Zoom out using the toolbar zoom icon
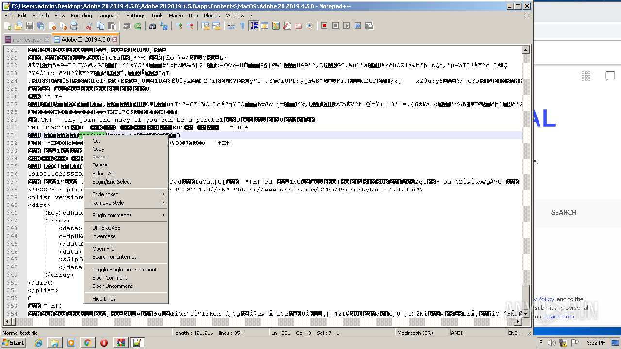This screenshot has width=621, height=349. pos(190,26)
